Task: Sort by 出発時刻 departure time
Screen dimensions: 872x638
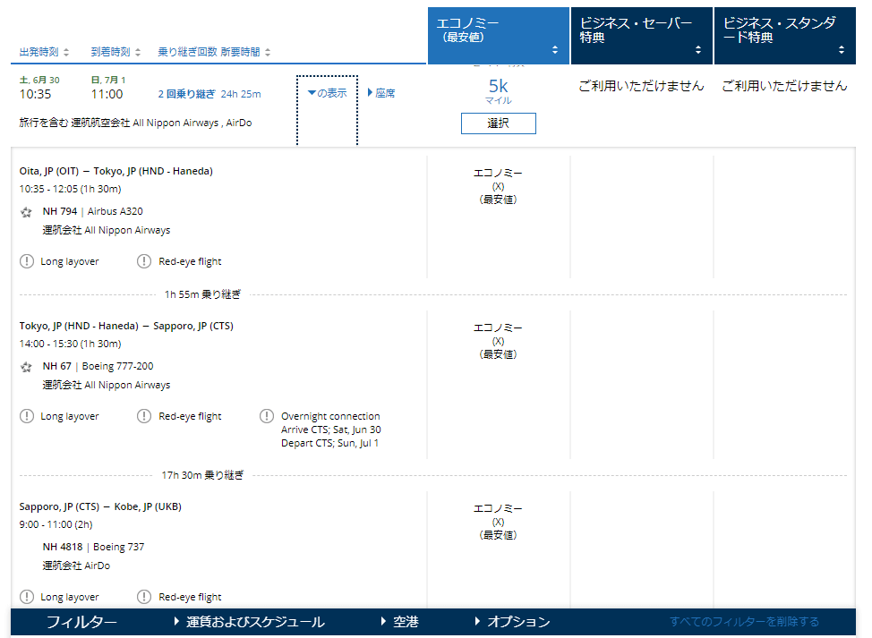Action: point(44,52)
